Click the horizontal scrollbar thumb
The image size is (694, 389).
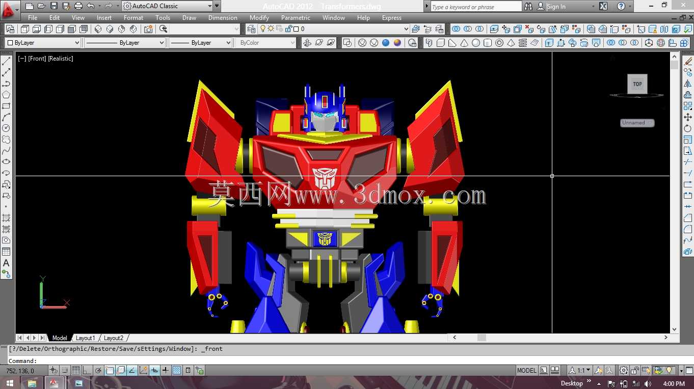pos(482,338)
